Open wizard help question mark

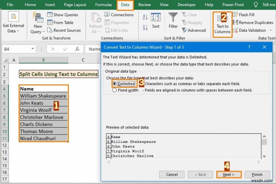coord(249,47)
